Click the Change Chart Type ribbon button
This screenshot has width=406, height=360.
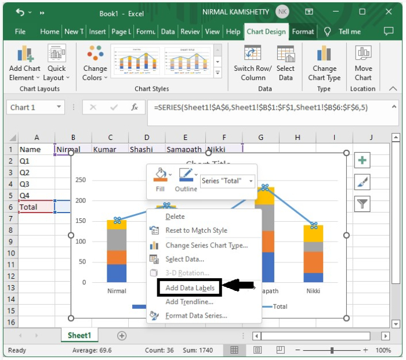click(x=324, y=55)
